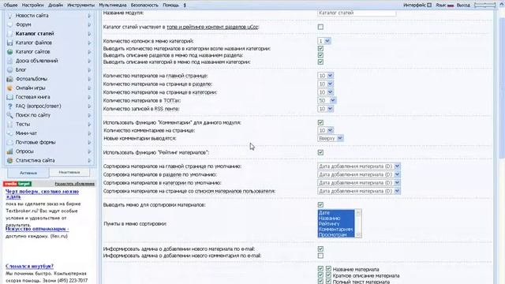Click the media target ad logo
Viewport: 505px width, 284px height.
point(17,184)
